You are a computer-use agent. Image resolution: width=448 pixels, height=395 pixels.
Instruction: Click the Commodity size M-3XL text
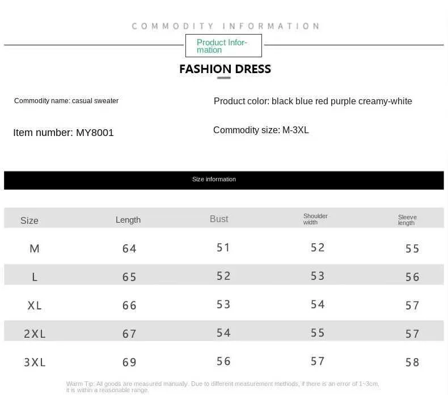coord(261,130)
